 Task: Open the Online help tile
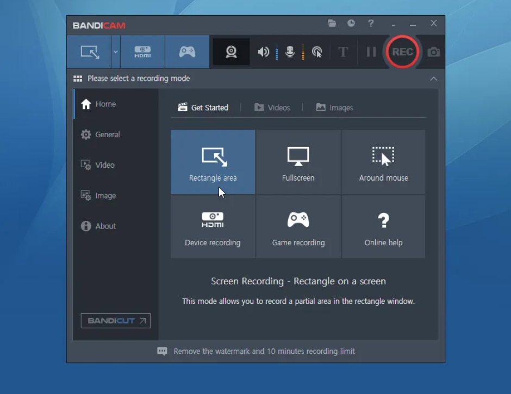coord(384,226)
